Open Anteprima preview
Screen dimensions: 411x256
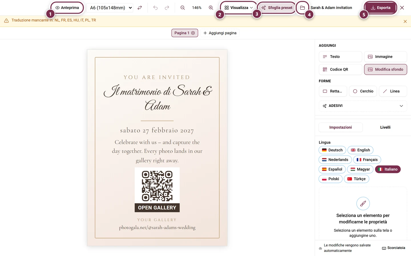point(67,8)
